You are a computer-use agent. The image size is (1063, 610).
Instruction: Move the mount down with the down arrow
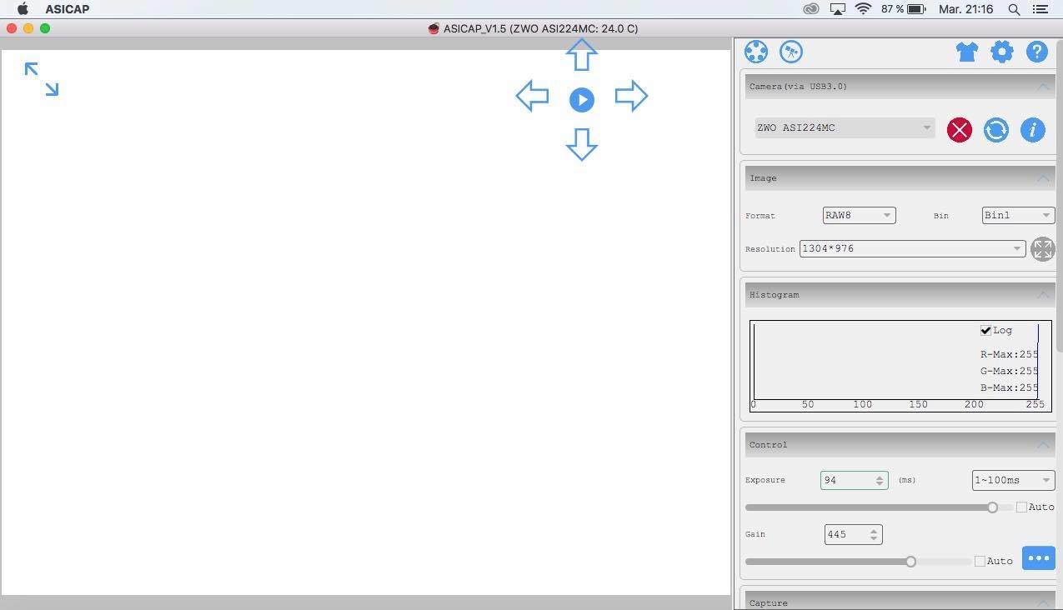[582, 144]
